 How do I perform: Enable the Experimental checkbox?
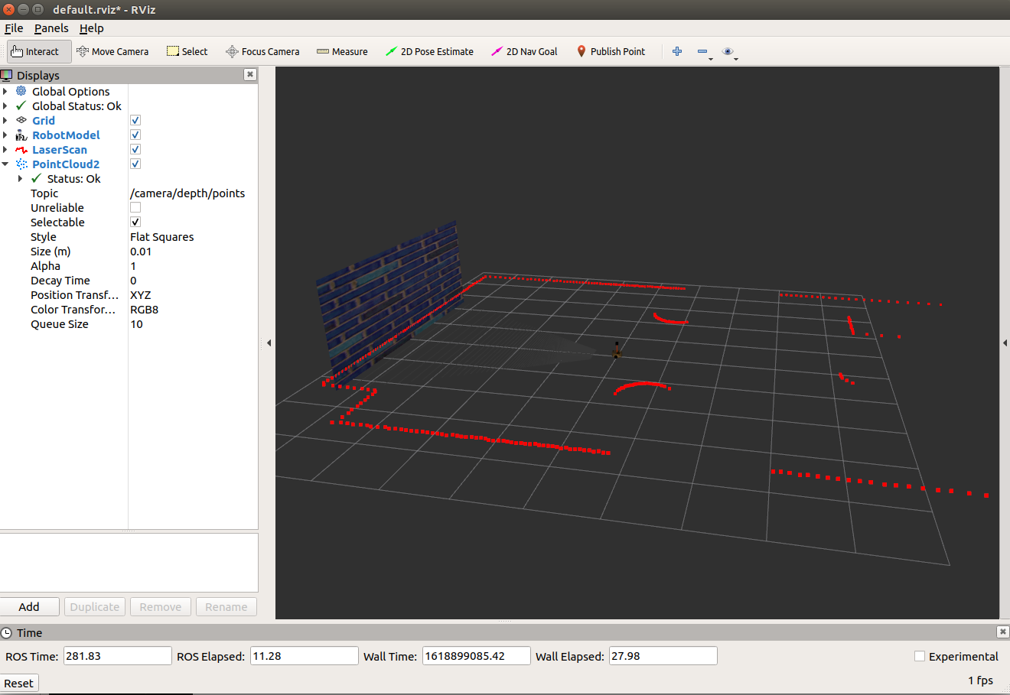(x=920, y=656)
